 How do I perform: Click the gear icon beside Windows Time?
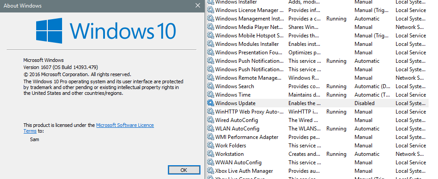pos(210,95)
